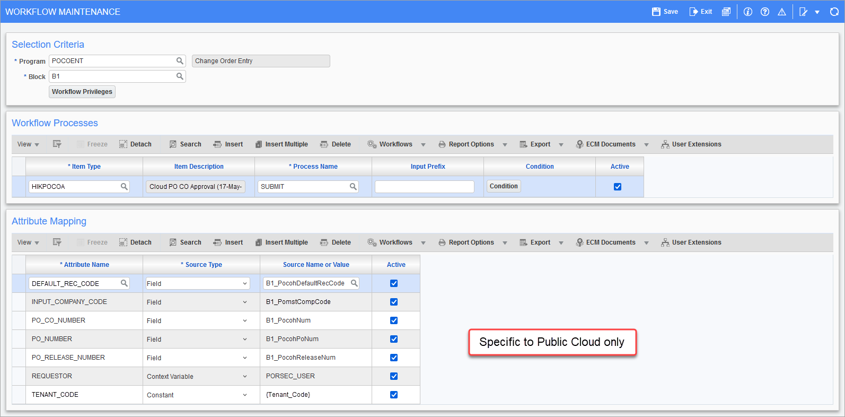Open View menu in Workflow Processes

click(x=28, y=144)
